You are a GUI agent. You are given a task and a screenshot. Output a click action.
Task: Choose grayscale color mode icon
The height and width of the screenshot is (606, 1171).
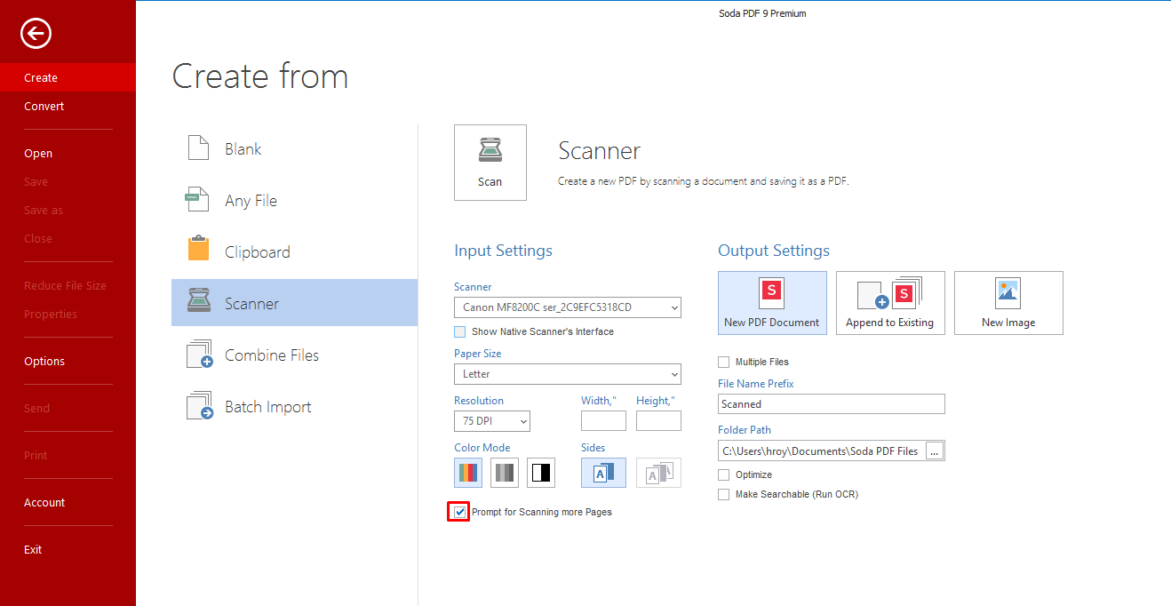(x=505, y=473)
